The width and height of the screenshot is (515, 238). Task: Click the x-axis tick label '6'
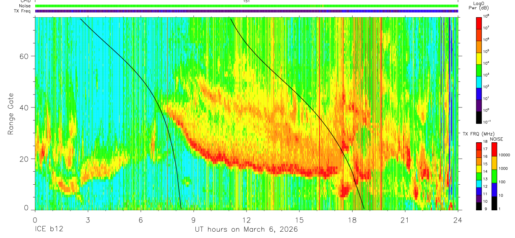pyautogui.click(x=141, y=220)
